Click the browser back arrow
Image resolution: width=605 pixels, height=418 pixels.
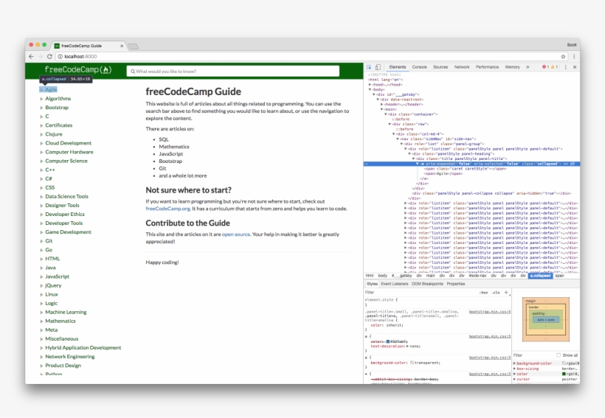31,56
